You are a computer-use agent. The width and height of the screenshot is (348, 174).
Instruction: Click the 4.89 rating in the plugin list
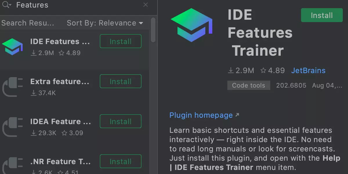click(x=70, y=53)
